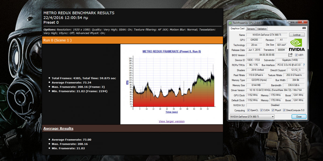
Task: Switch to the Sensors tab
Action: (251, 29)
